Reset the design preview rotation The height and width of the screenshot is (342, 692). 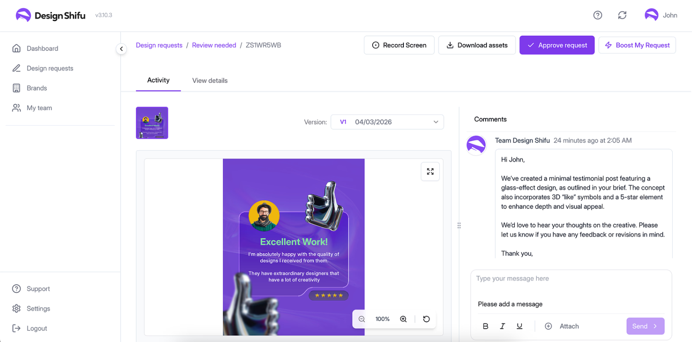coord(426,319)
